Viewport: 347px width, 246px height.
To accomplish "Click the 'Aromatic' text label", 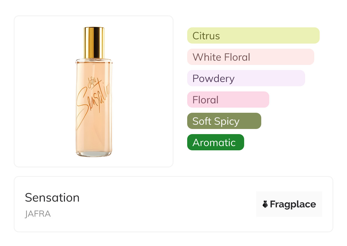I will (214, 143).
